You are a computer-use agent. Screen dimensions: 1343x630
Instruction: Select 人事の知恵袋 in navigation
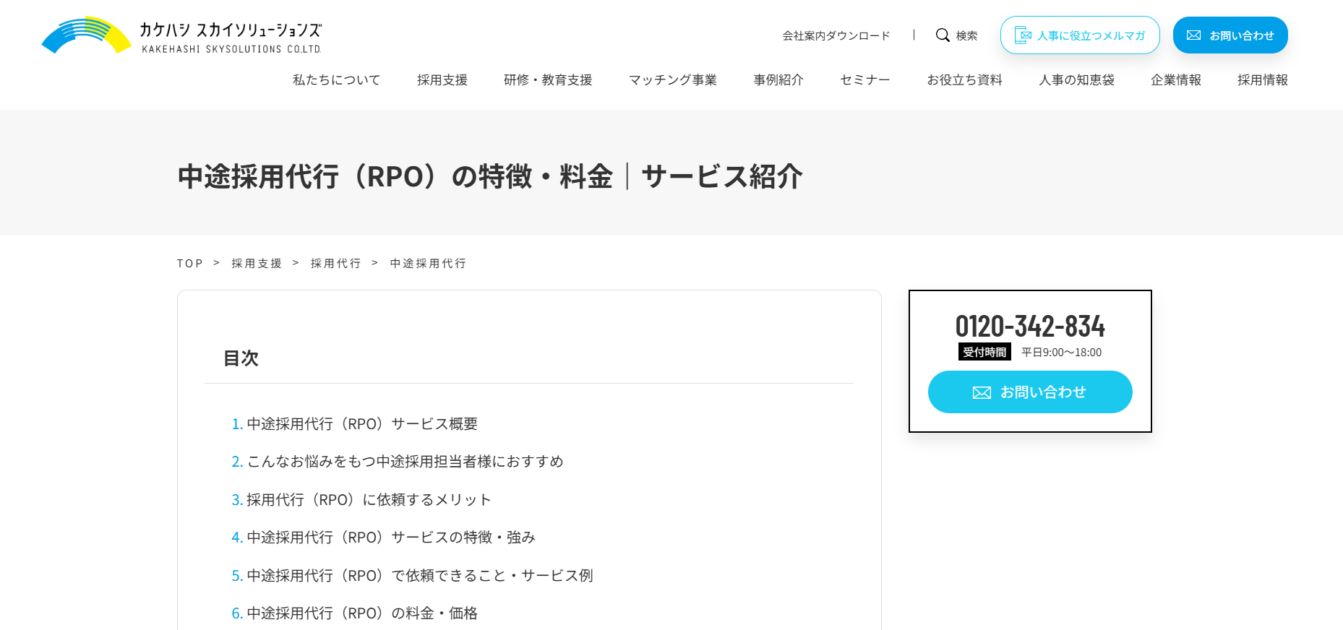click(1076, 80)
